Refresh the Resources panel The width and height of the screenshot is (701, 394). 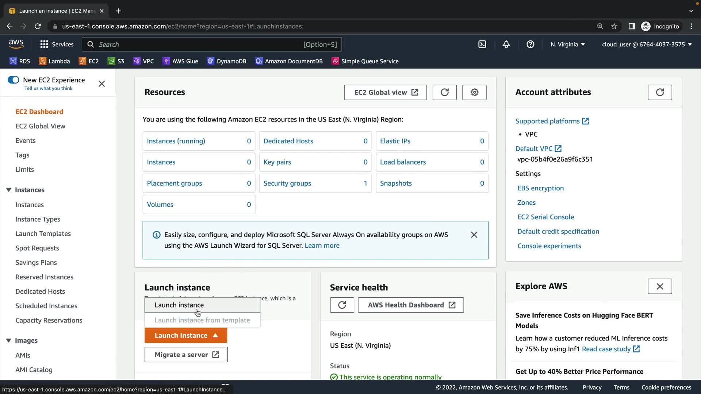pyautogui.click(x=444, y=92)
